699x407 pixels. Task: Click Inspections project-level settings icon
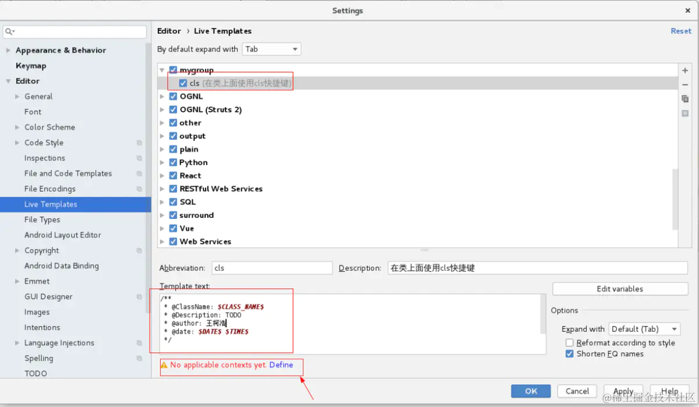pyautogui.click(x=139, y=158)
